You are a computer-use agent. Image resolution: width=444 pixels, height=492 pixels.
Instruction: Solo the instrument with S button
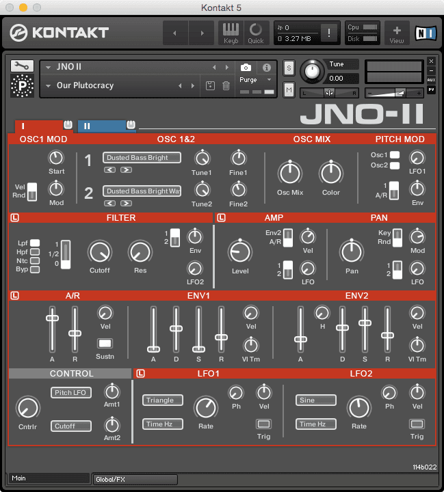tap(289, 68)
